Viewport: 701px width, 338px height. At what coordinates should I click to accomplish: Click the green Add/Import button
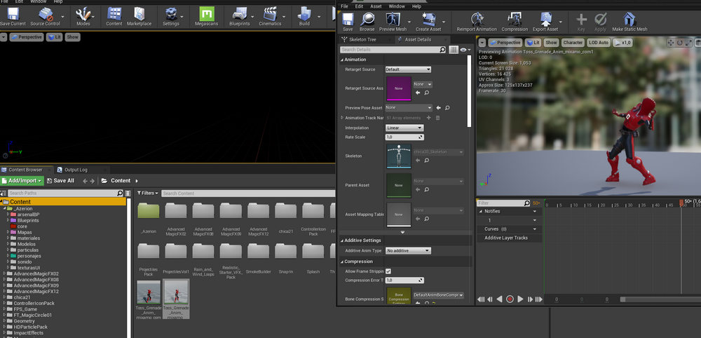[22, 181]
